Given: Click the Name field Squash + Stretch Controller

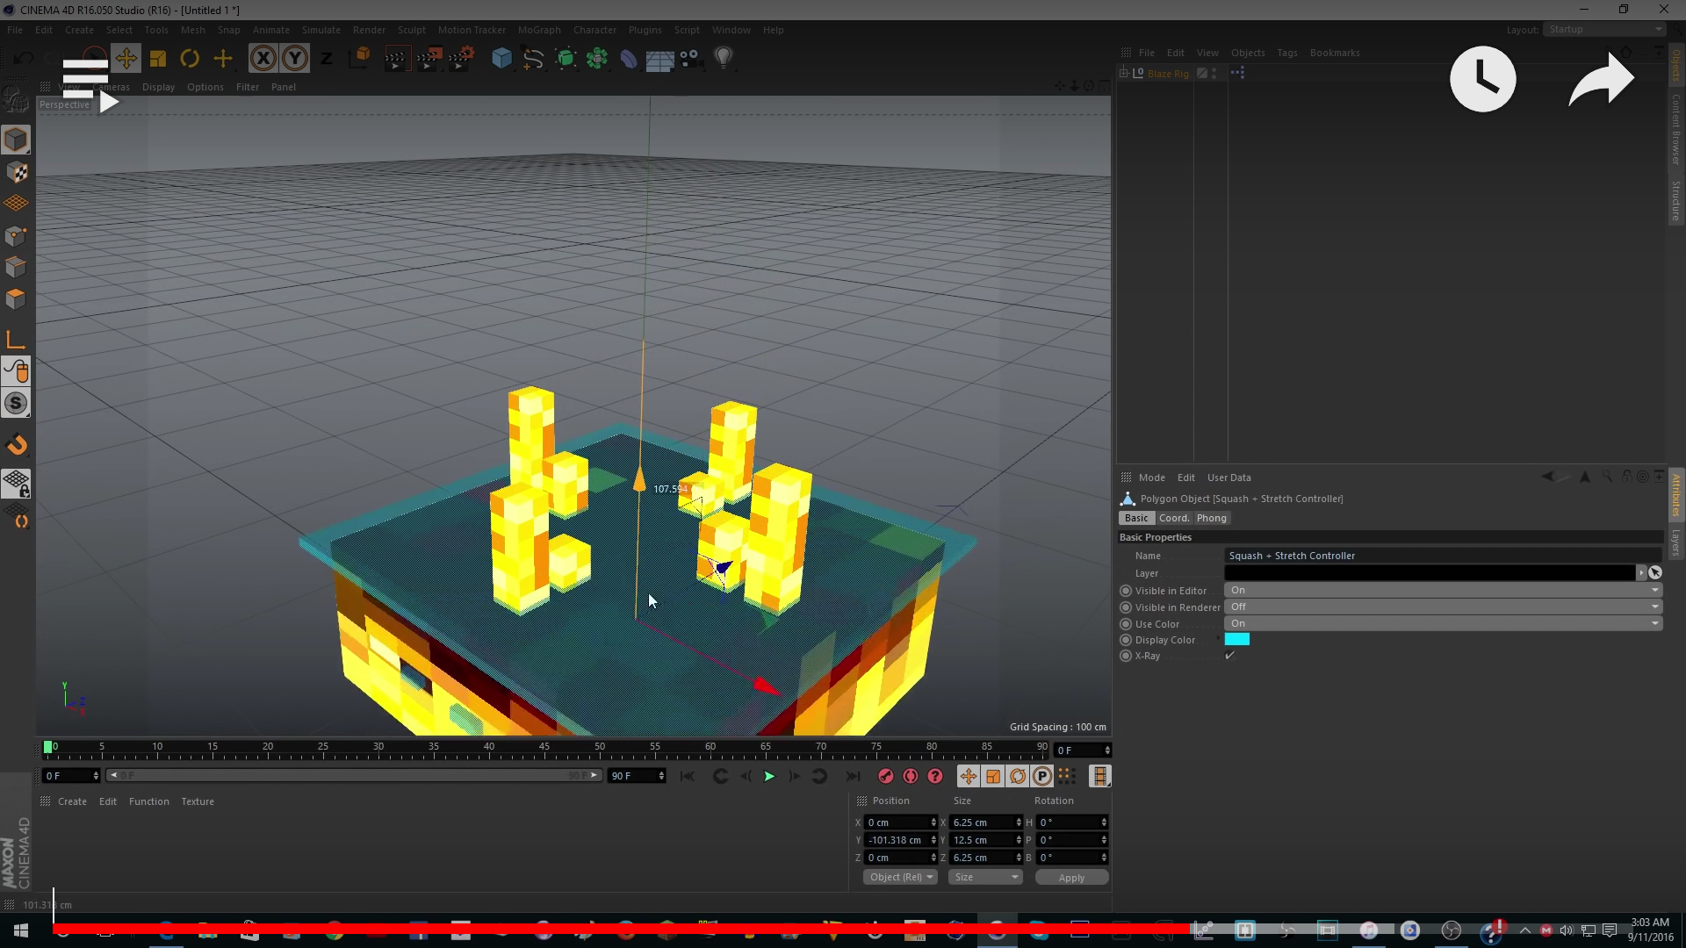Looking at the screenshot, I should tap(1443, 556).
